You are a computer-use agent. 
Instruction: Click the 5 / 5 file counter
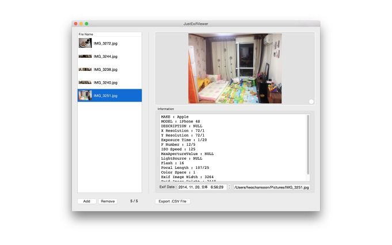[x=134, y=201]
